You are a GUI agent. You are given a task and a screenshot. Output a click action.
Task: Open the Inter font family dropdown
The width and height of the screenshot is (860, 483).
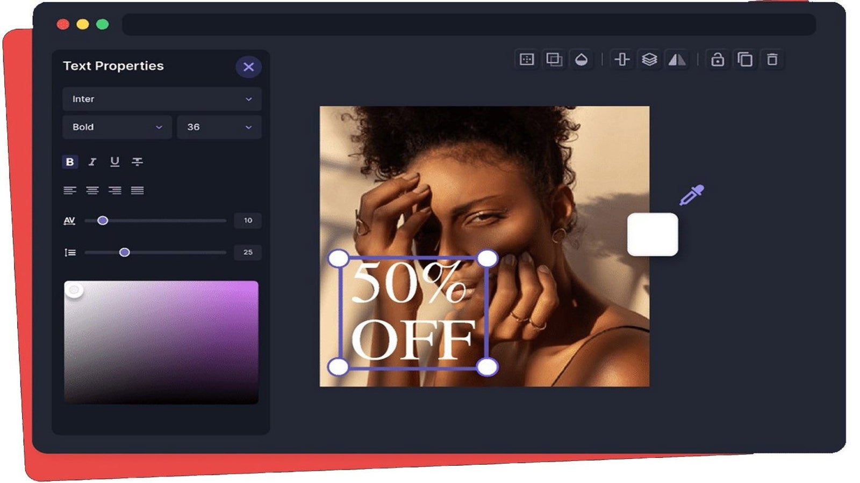(x=162, y=99)
